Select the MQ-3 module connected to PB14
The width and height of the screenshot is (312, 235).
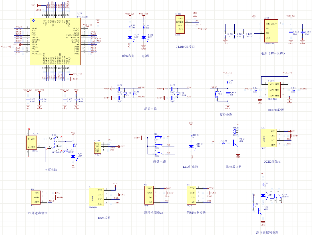click(150, 195)
